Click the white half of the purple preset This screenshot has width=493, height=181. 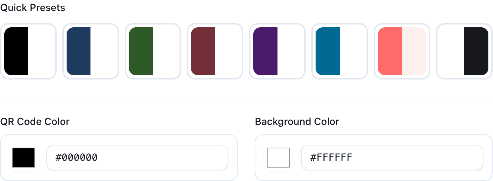289,51
